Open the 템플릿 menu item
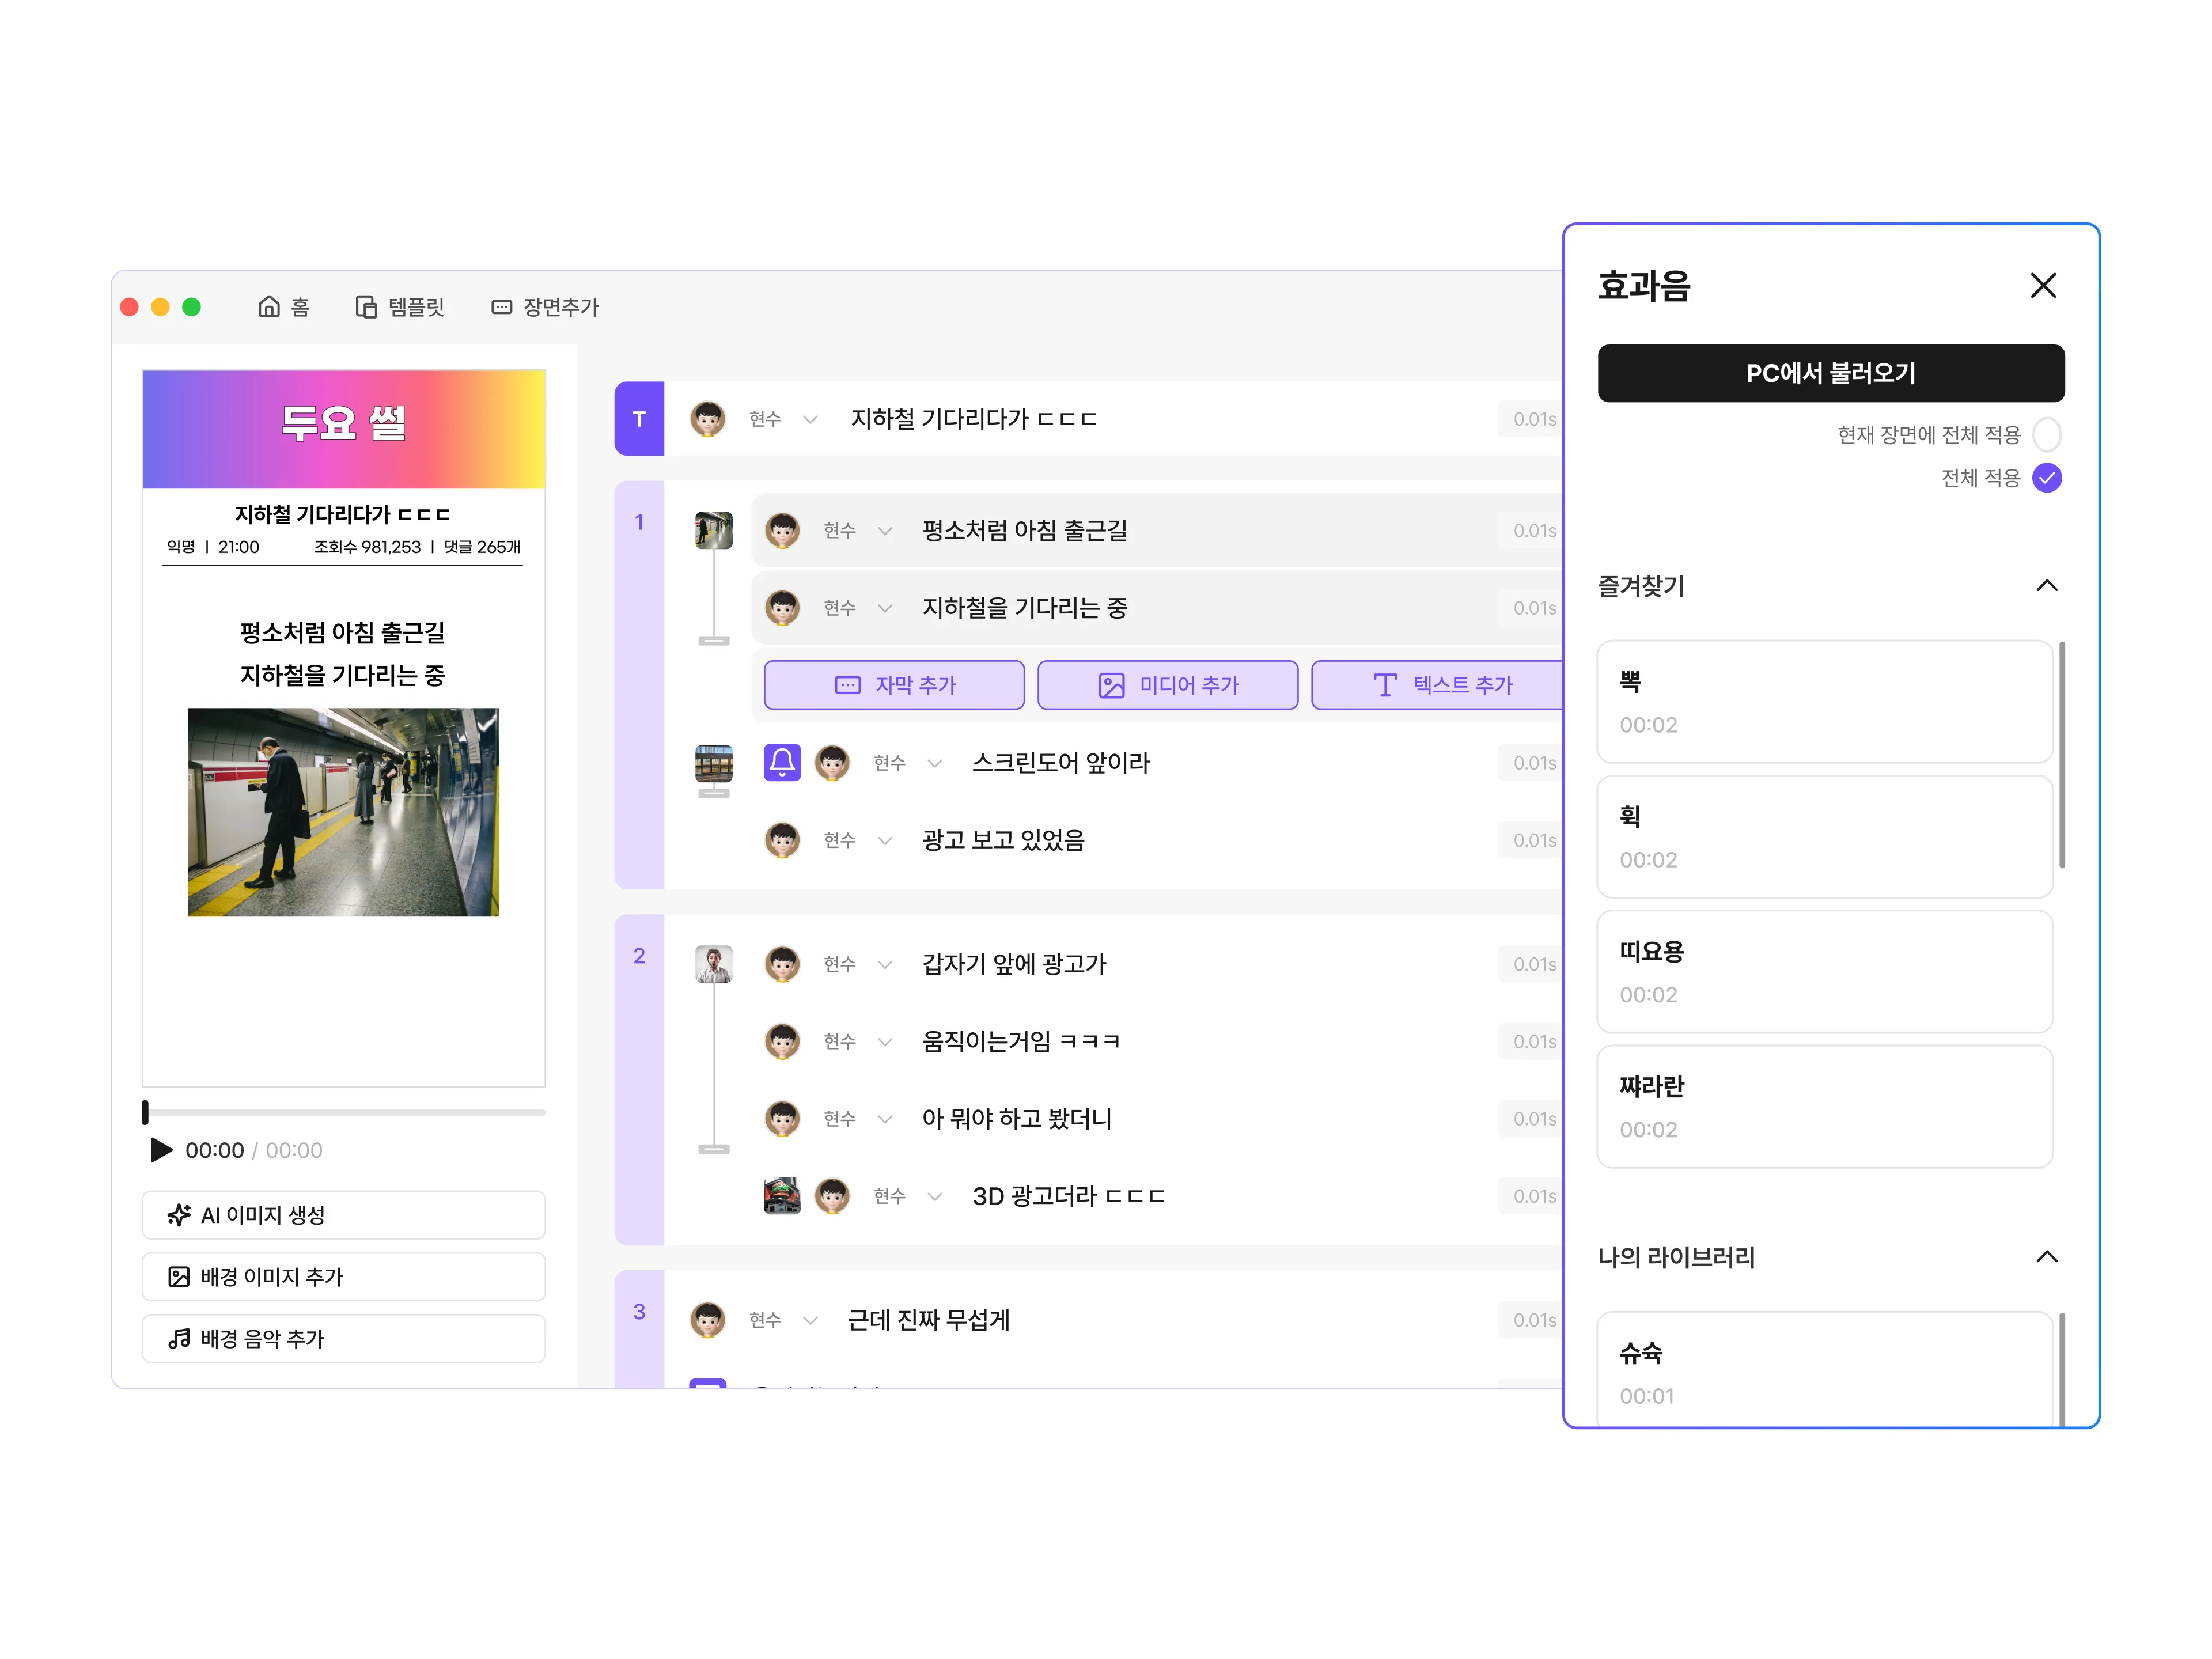2212x1659 pixels. 400,307
